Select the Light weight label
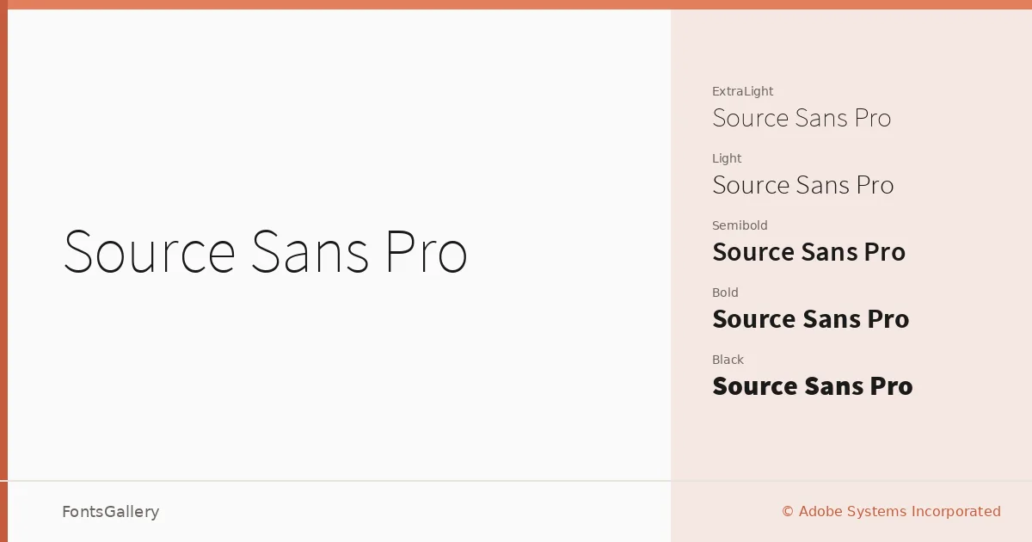Viewport: 1032px width, 542px height. click(727, 158)
